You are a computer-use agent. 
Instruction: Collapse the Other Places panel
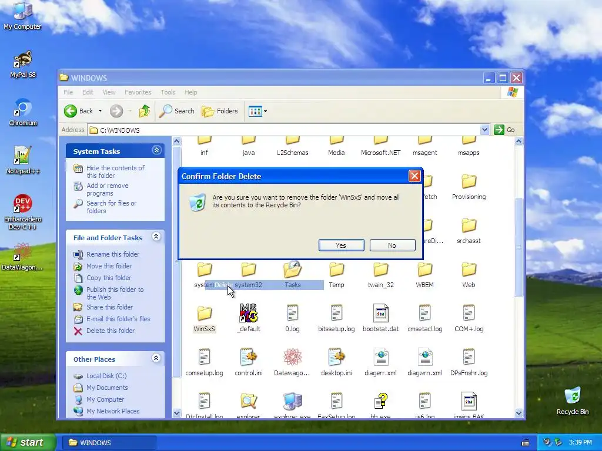click(156, 358)
